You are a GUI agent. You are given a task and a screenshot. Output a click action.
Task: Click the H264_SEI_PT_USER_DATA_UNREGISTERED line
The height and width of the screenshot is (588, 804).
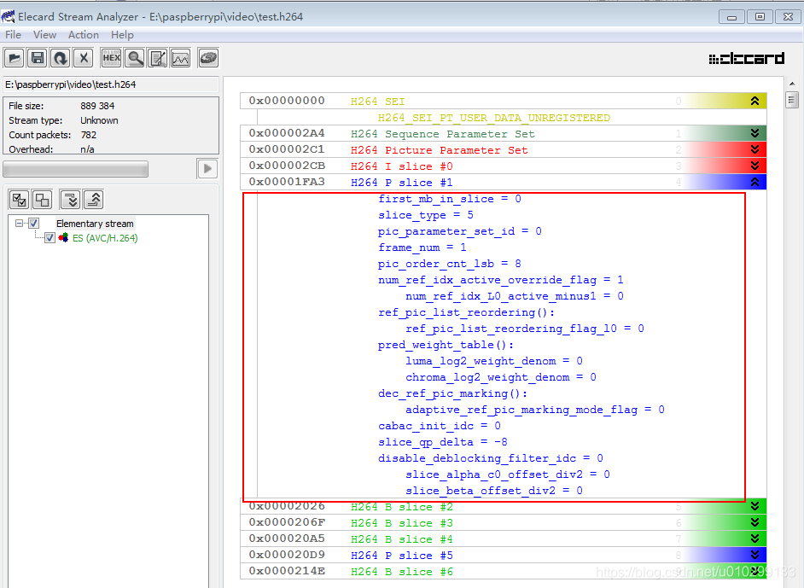pos(494,118)
